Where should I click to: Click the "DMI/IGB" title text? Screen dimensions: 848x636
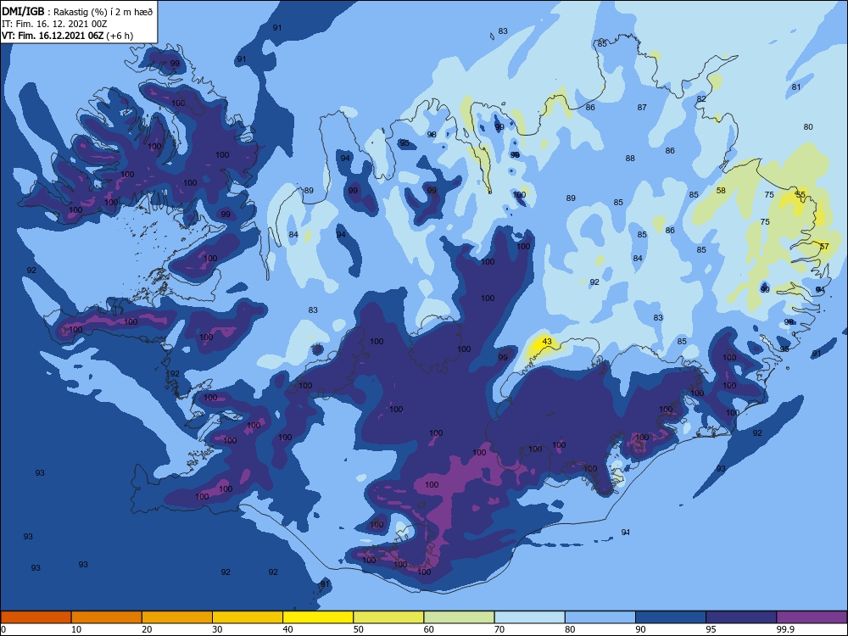(23, 12)
